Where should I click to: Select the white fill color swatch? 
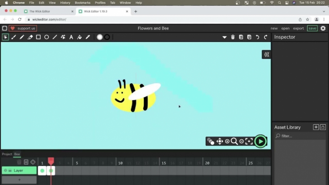pyautogui.click(x=100, y=37)
